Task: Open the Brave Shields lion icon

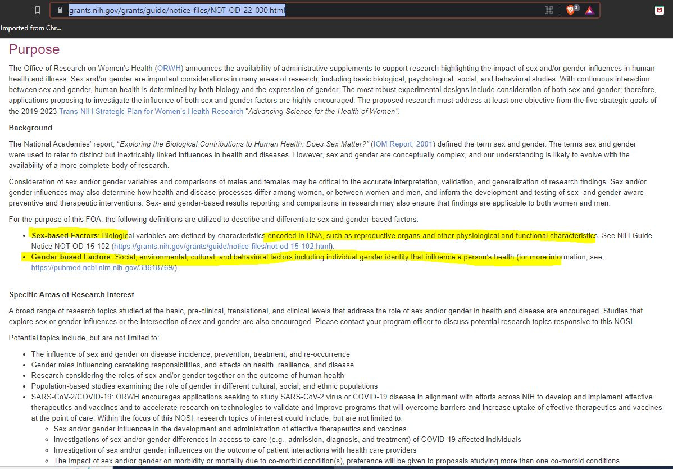Action: (570, 10)
